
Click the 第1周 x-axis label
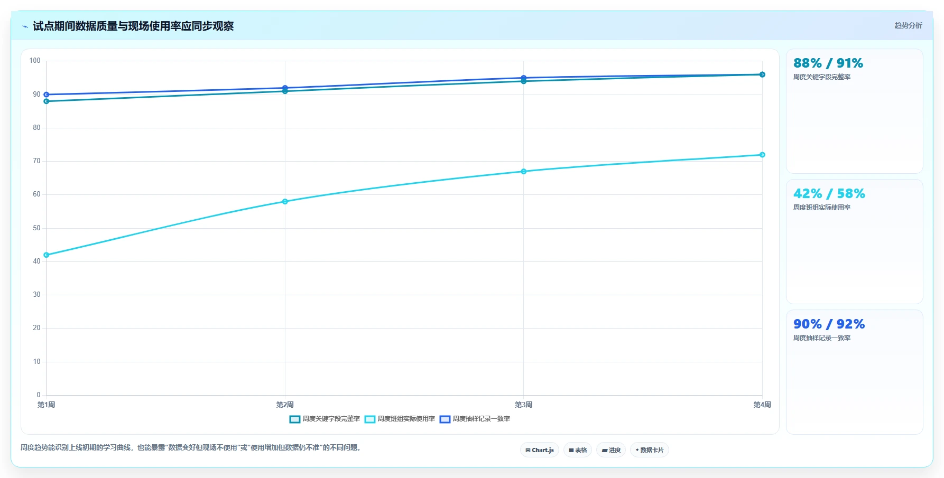pyautogui.click(x=47, y=405)
